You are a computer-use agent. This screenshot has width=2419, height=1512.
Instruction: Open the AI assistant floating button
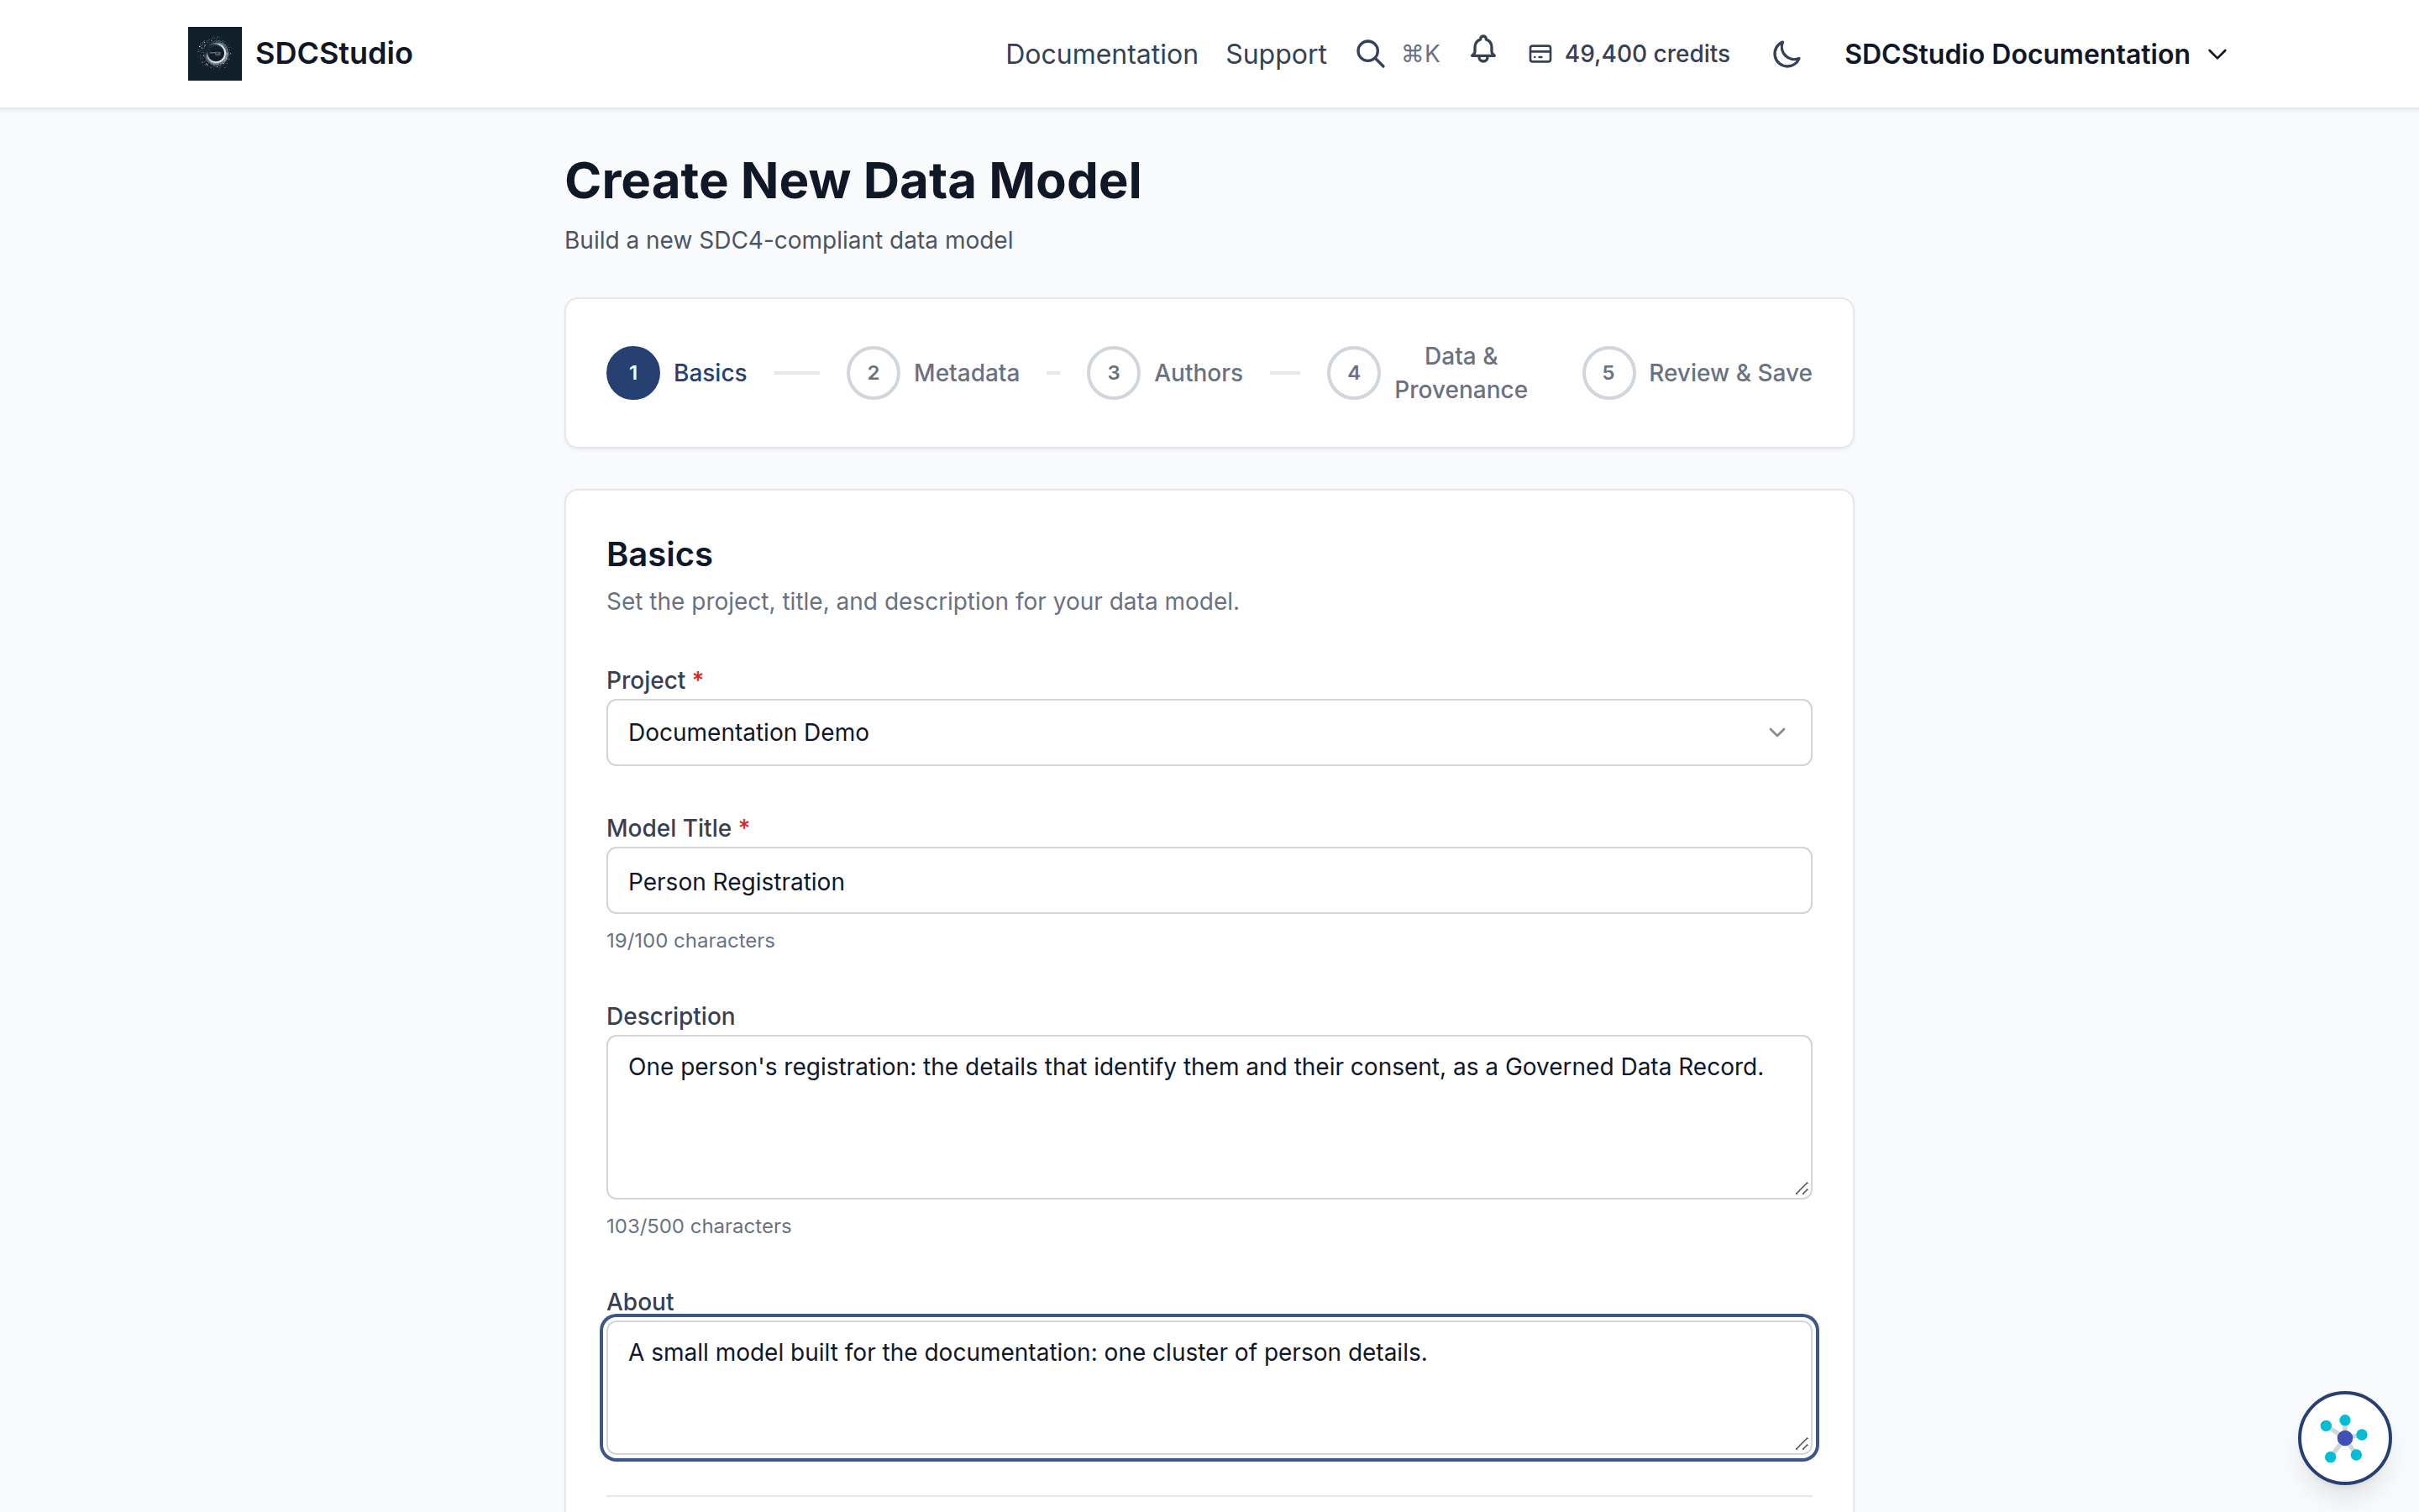click(x=2344, y=1438)
